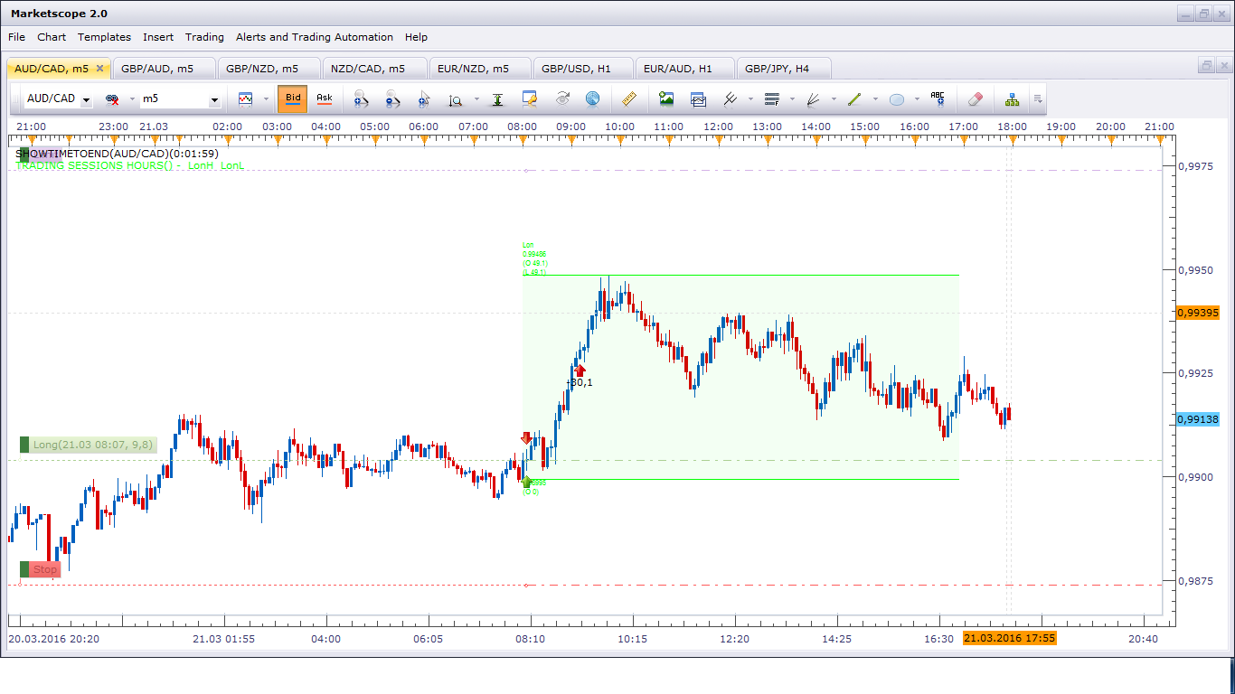Click the 21.03.2016 17:55 date label

[x=1010, y=638]
